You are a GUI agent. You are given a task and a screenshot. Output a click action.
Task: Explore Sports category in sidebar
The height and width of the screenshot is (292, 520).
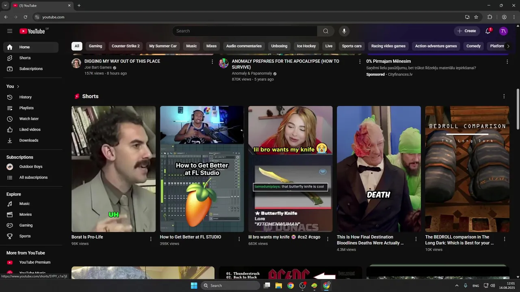click(x=31, y=236)
